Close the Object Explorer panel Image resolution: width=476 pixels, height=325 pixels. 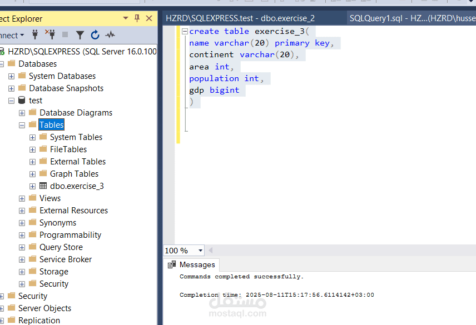149,18
